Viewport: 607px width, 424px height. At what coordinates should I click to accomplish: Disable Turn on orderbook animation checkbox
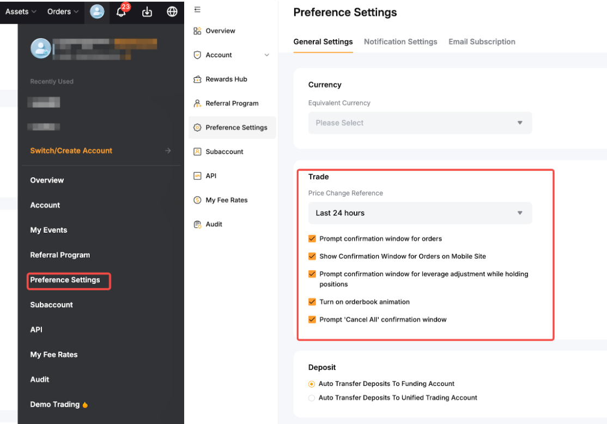(312, 302)
